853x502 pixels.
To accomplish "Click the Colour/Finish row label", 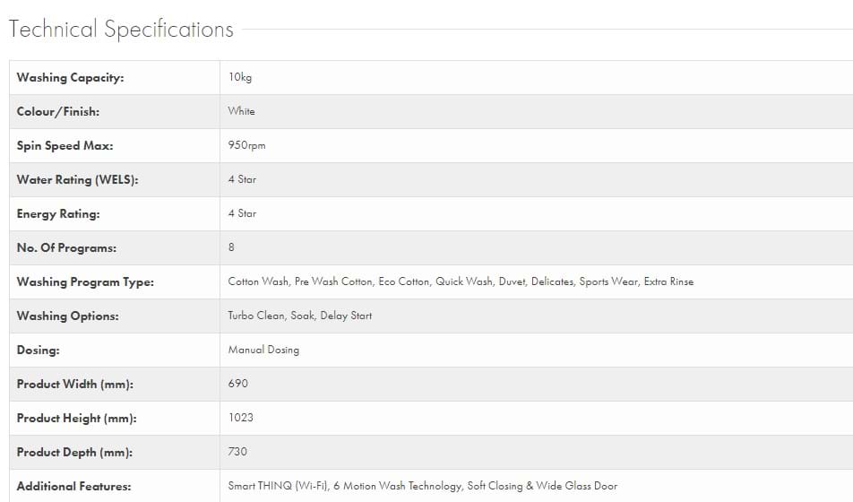I will coord(58,112).
